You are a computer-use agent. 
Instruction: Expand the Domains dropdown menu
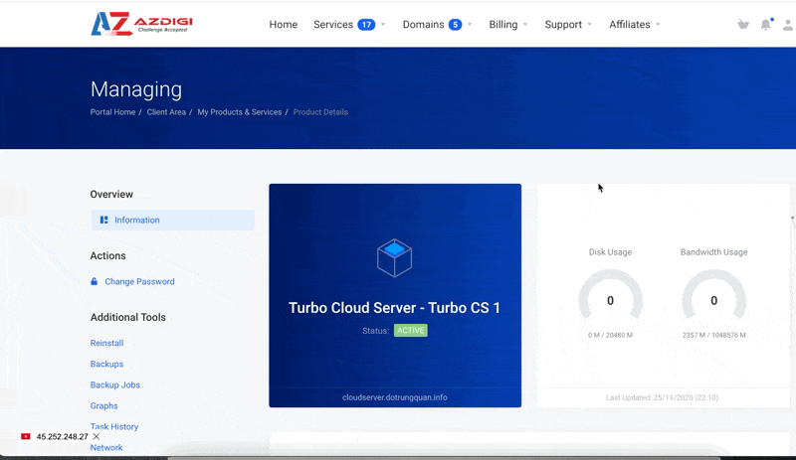pyautogui.click(x=437, y=25)
